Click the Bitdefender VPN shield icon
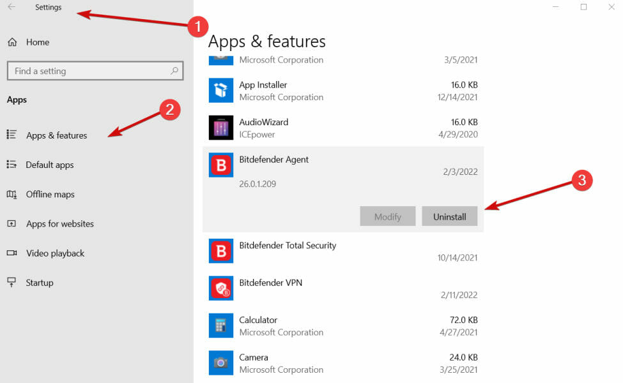 point(221,288)
